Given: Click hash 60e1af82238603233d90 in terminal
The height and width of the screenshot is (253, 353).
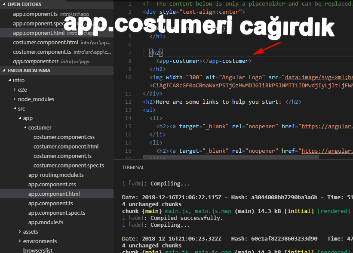Looking at the screenshot, I should click(284, 238).
